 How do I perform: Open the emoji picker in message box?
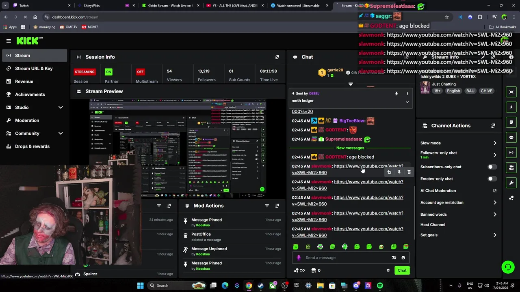(403, 258)
